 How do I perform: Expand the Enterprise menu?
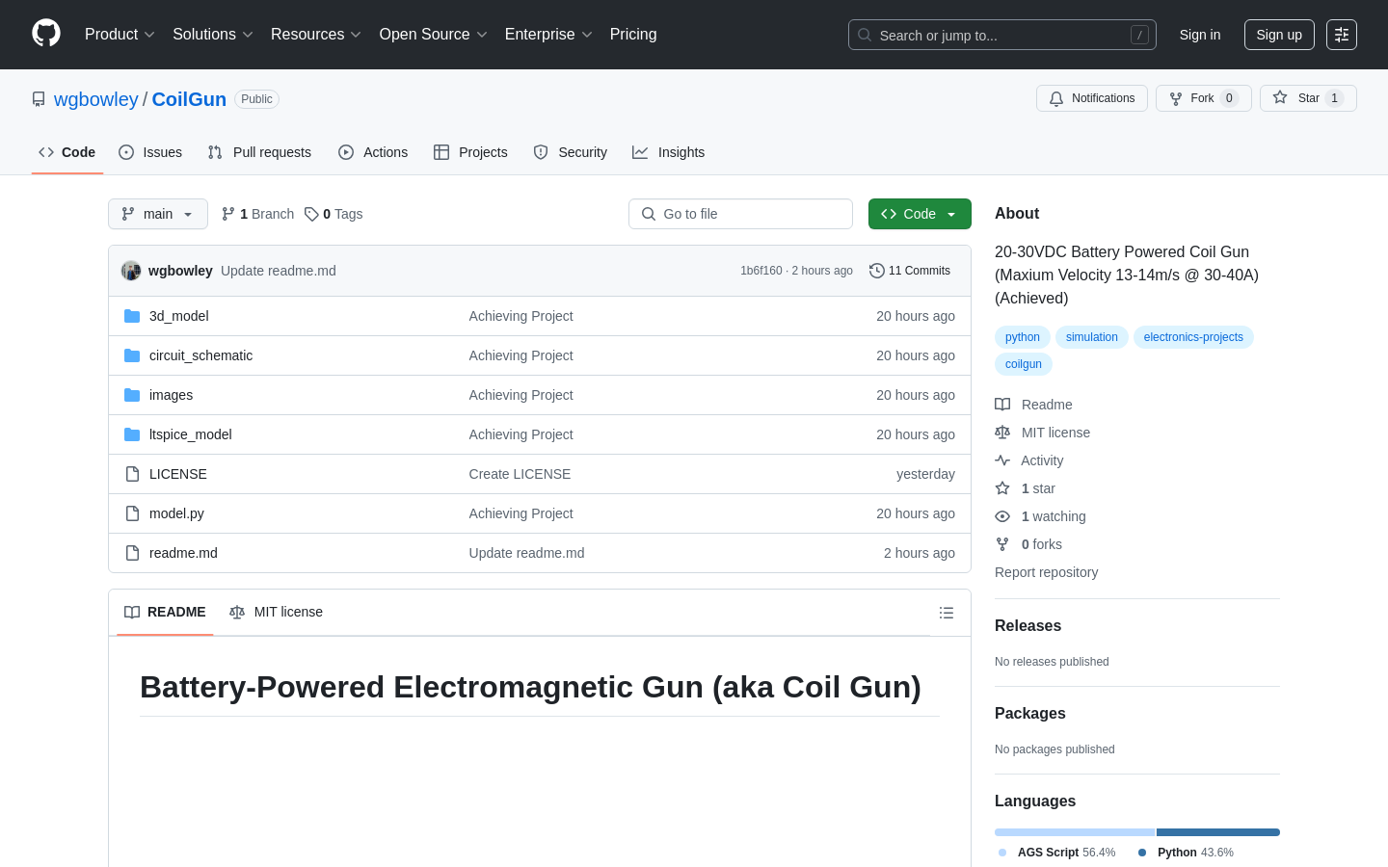(548, 35)
